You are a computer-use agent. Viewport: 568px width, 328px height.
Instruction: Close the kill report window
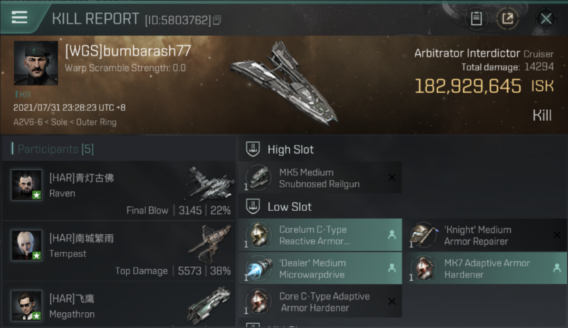pos(546,19)
